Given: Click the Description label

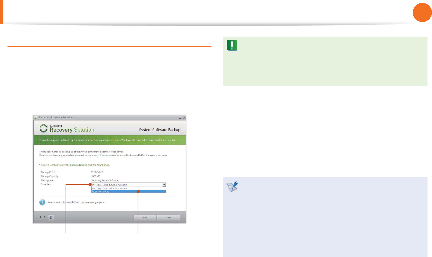Looking at the screenshot, I should (x=47, y=180).
